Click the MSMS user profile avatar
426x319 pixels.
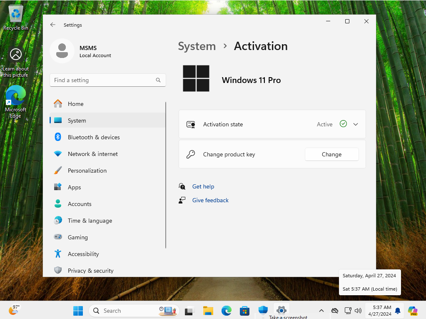point(62,51)
